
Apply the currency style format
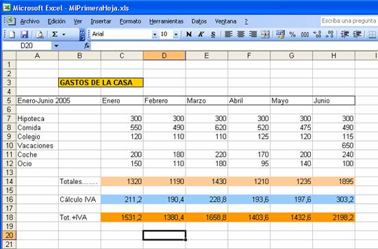[x=280, y=34]
